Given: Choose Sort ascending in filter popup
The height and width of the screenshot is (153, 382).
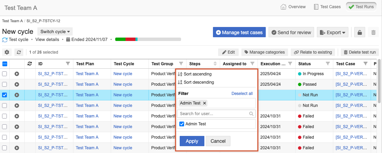Looking at the screenshot, I should click(x=195, y=74).
